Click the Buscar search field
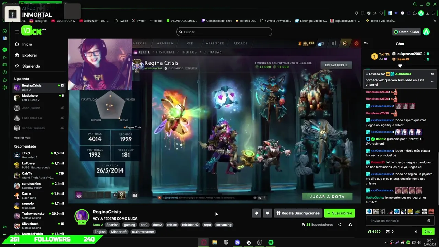 tap(224, 32)
